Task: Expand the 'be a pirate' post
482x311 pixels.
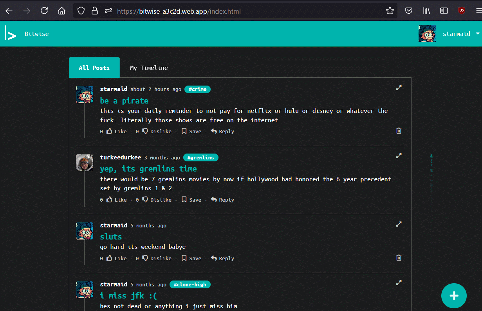Action: coord(399,88)
